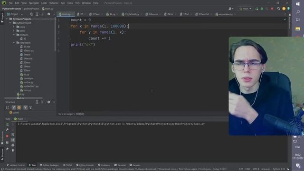
Task: Open the Version Control tool window
Action: [x=16, y=165]
